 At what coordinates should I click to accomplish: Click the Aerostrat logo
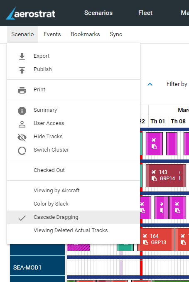coord(31,13)
